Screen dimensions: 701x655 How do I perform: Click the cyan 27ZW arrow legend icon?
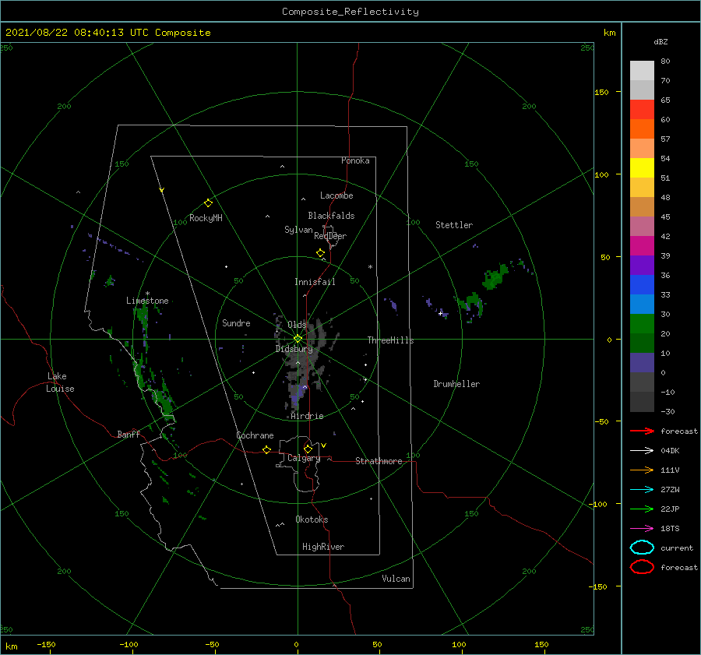[x=642, y=490]
